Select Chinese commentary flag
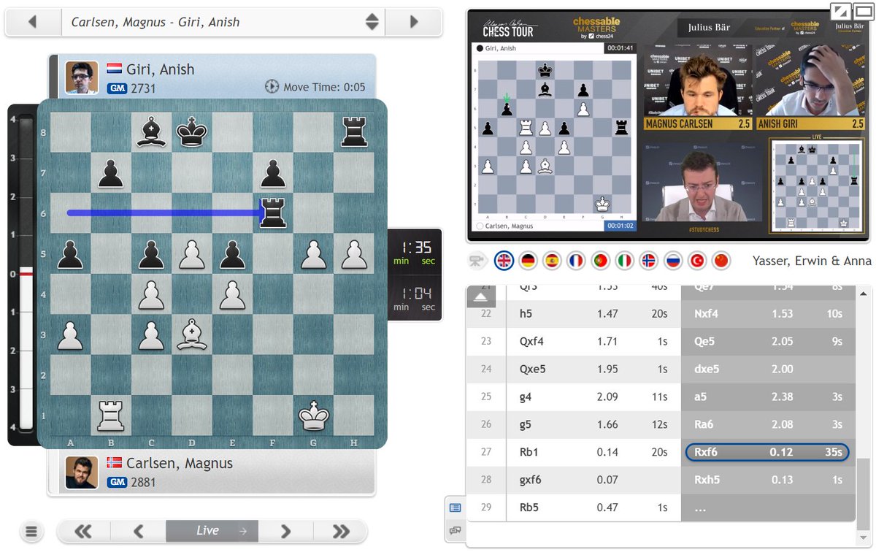 click(x=721, y=261)
